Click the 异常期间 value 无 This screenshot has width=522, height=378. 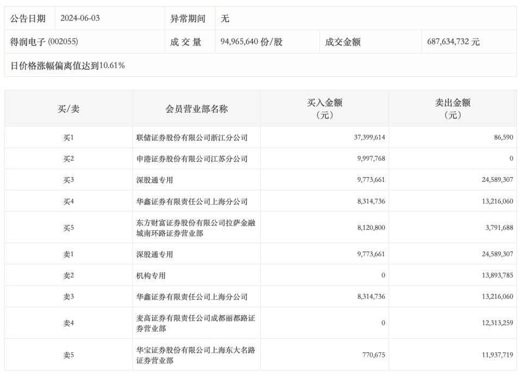click(x=223, y=17)
